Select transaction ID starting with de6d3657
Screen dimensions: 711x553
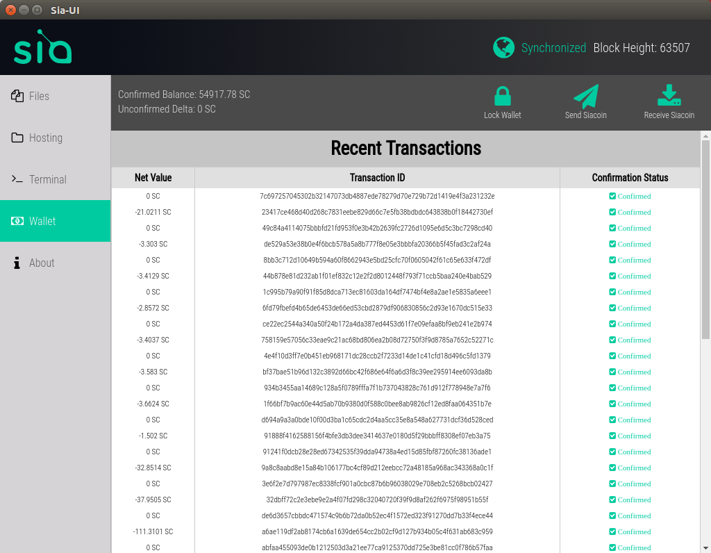[377, 515]
